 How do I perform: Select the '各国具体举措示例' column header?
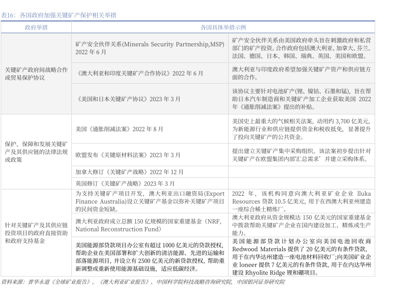coord(223,27)
